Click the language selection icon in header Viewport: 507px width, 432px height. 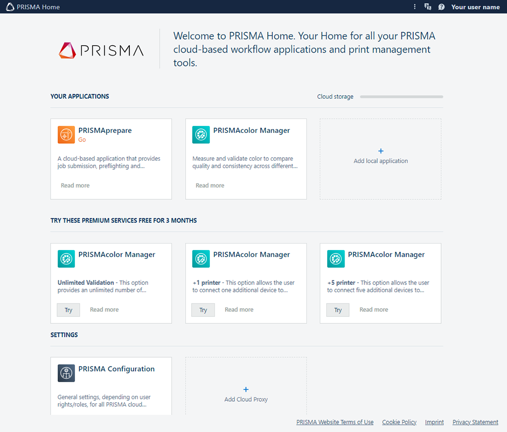[428, 7]
